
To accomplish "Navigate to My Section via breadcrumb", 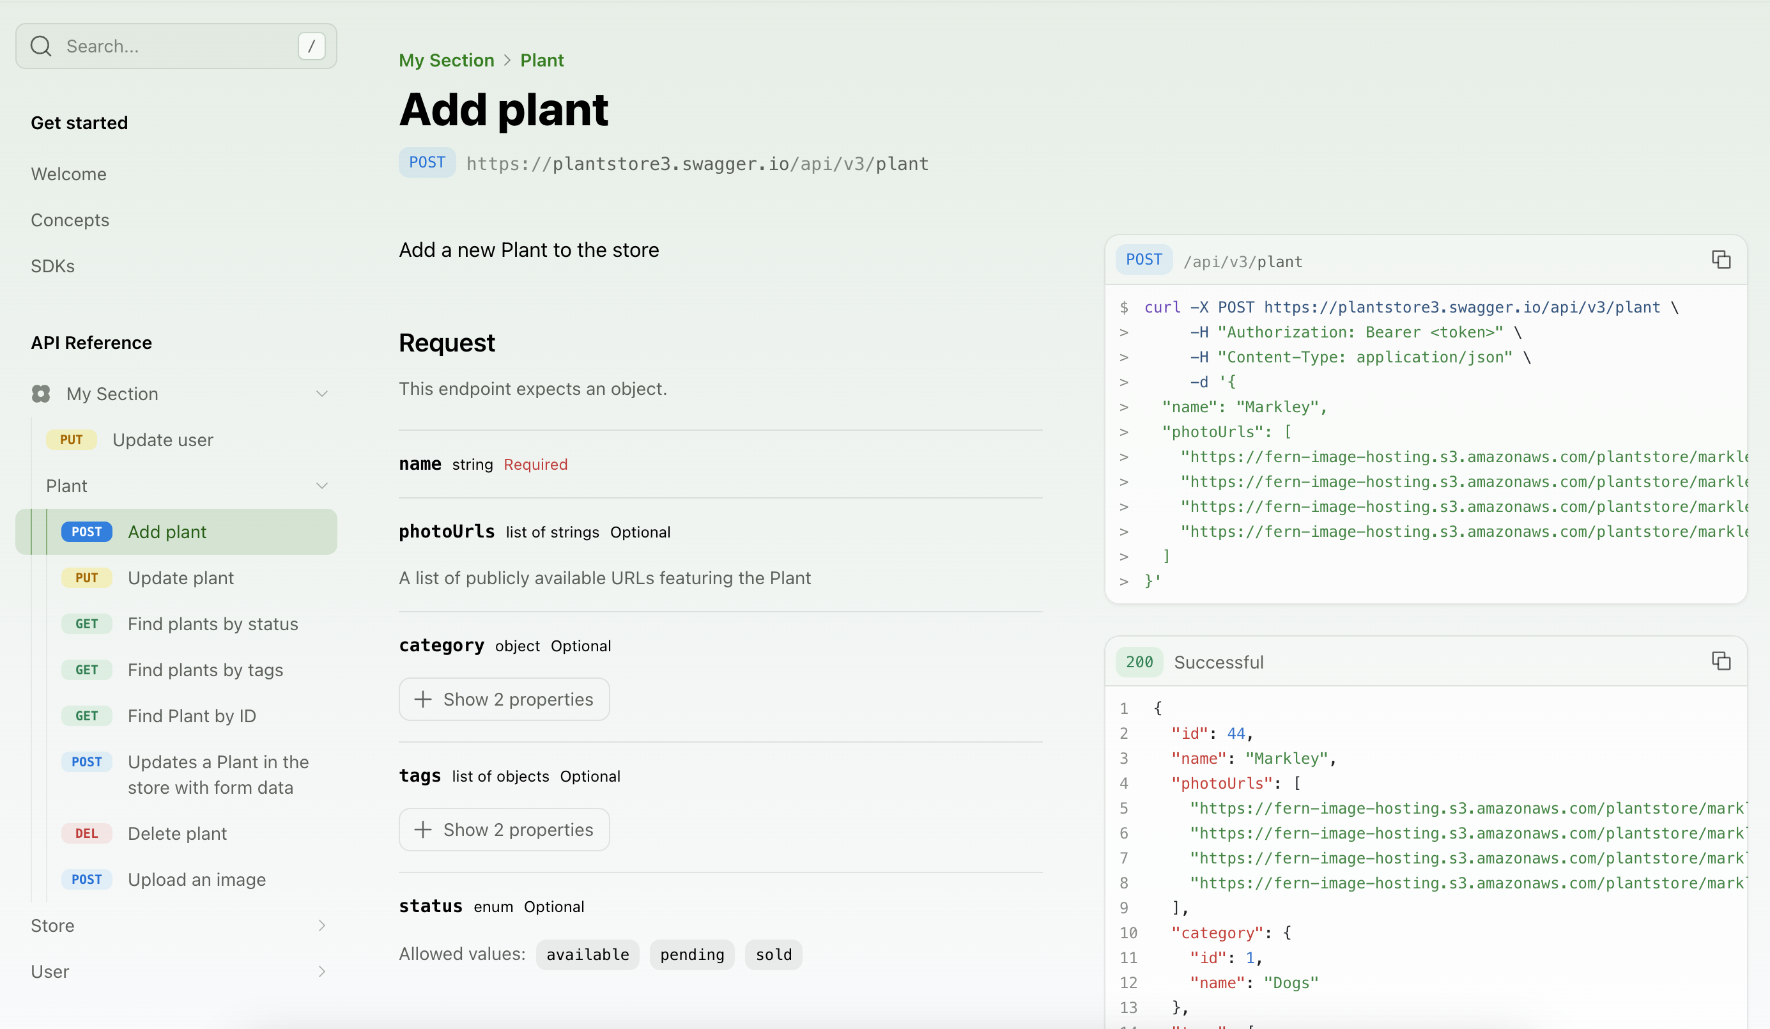I will [x=446, y=59].
